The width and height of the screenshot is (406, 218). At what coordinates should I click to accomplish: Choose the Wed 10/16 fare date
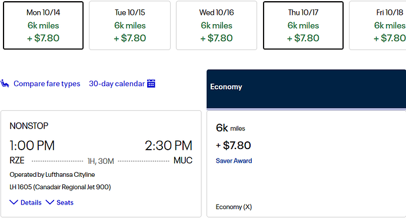[x=217, y=25]
